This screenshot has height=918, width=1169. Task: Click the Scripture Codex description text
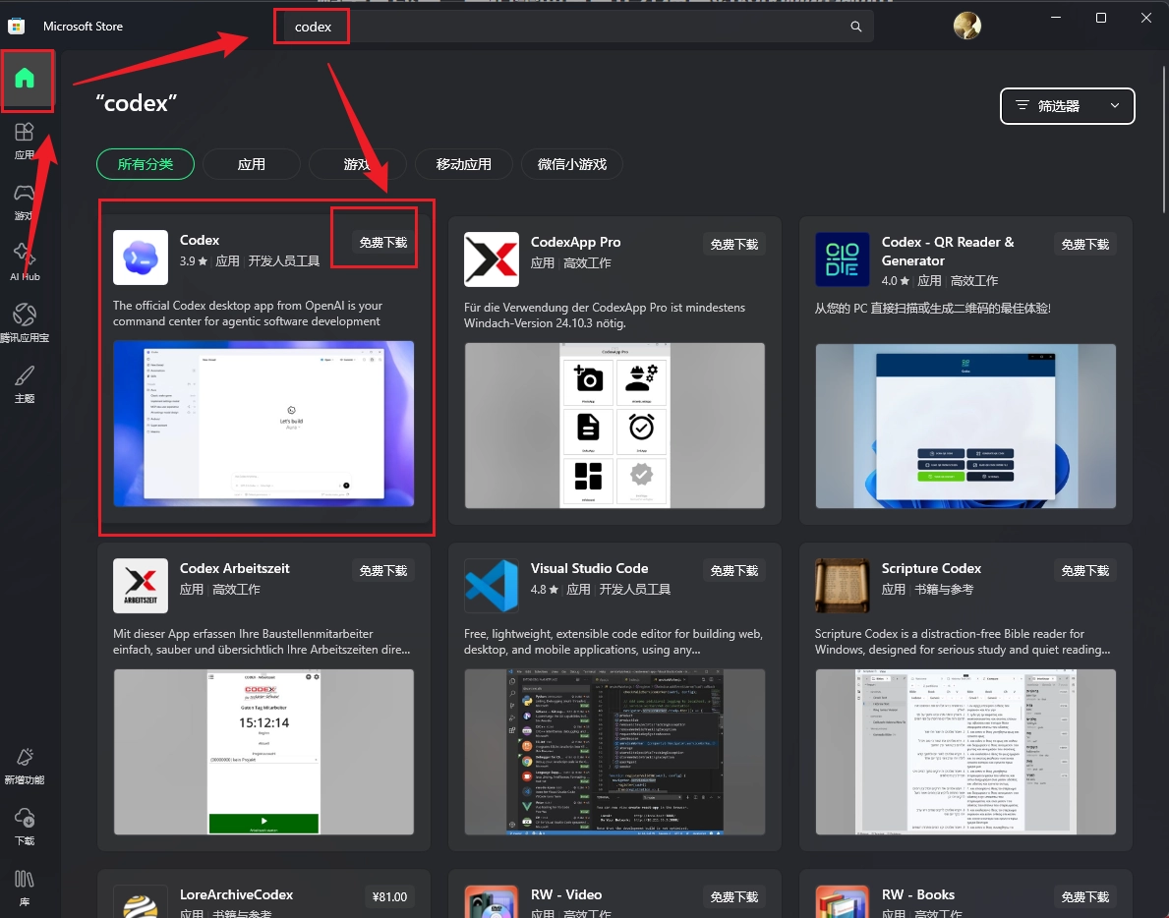pos(962,642)
